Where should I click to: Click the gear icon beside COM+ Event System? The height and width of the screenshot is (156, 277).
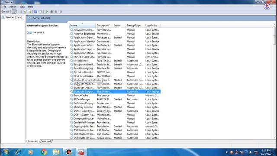(x=71, y=111)
